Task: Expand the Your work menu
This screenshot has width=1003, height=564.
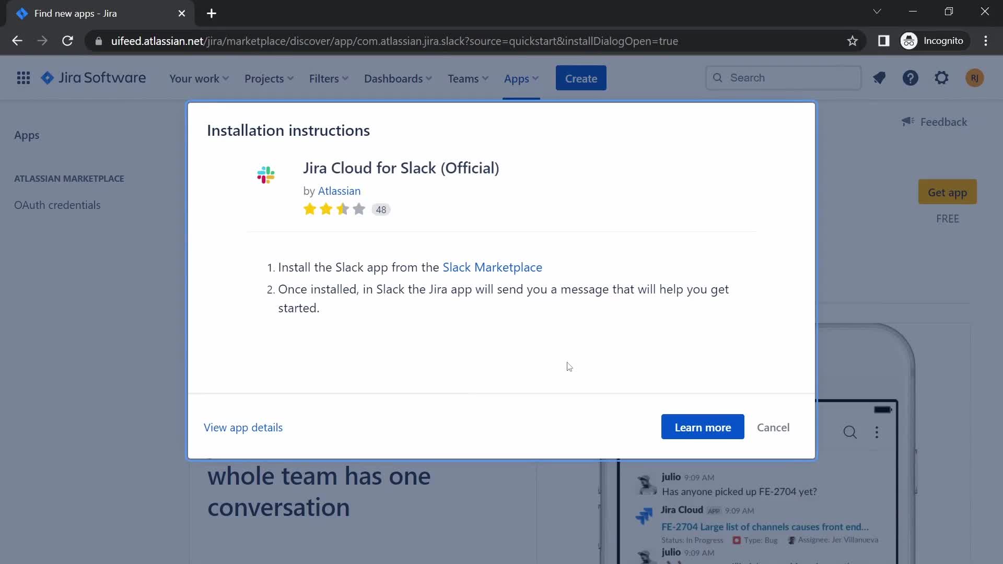Action: click(x=199, y=79)
